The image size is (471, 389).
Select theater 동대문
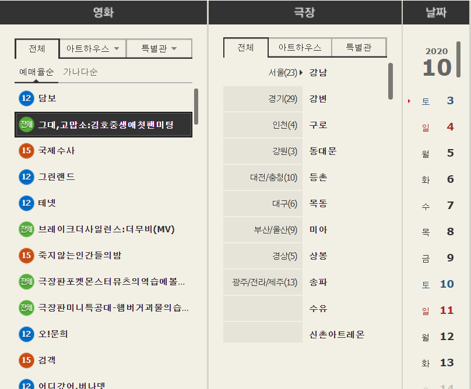point(323,151)
